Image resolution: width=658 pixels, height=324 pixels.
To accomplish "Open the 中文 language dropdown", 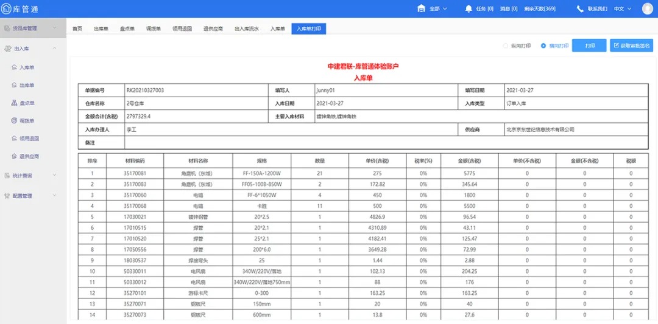I will (x=623, y=9).
